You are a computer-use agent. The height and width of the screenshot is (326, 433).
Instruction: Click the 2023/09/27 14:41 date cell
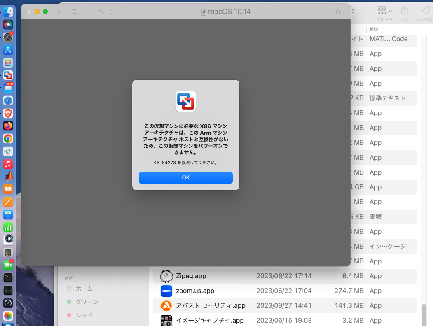tap(284, 305)
